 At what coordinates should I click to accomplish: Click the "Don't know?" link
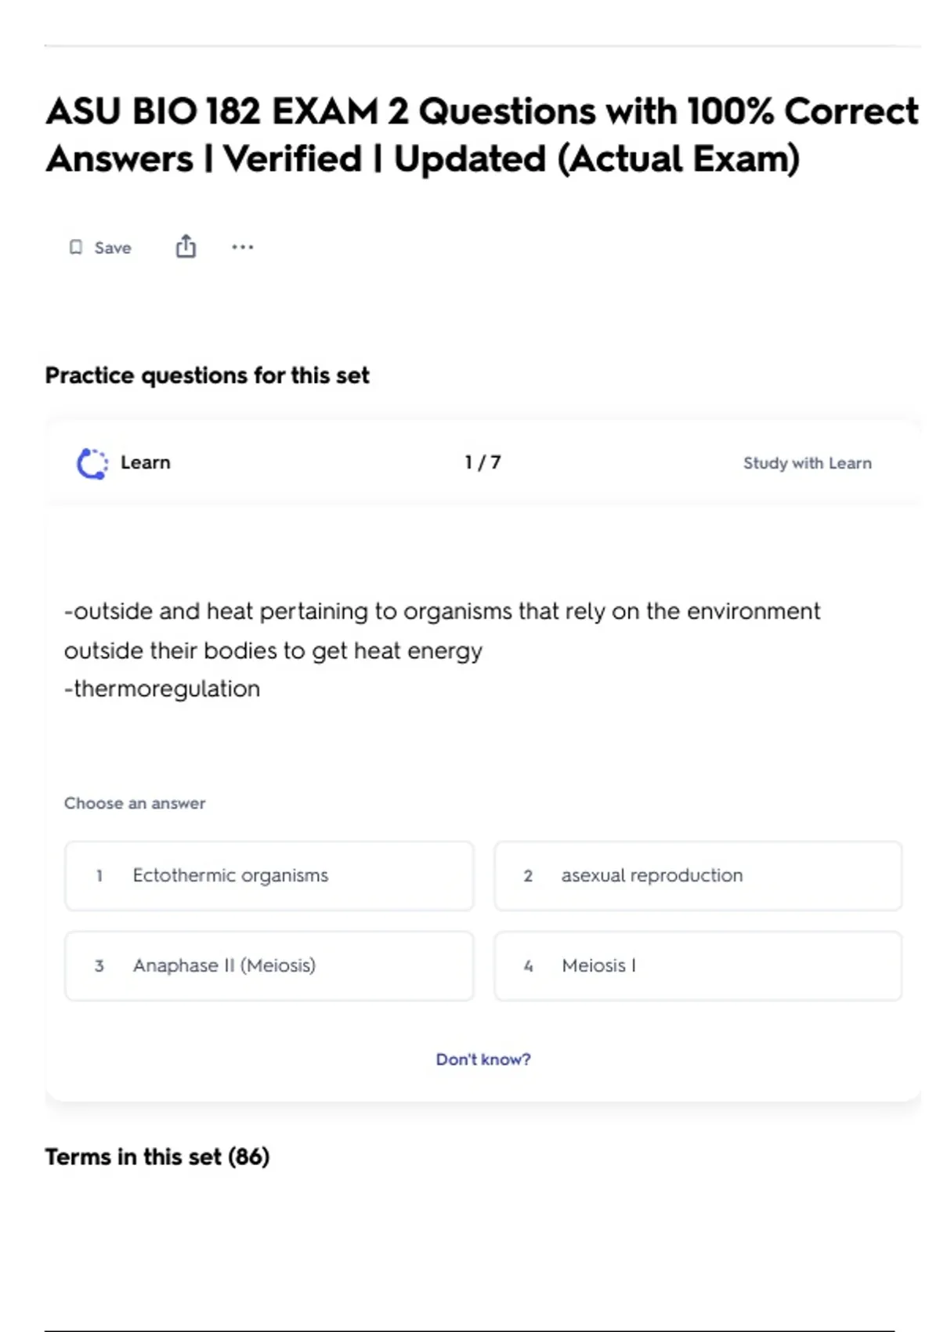pos(483,1059)
